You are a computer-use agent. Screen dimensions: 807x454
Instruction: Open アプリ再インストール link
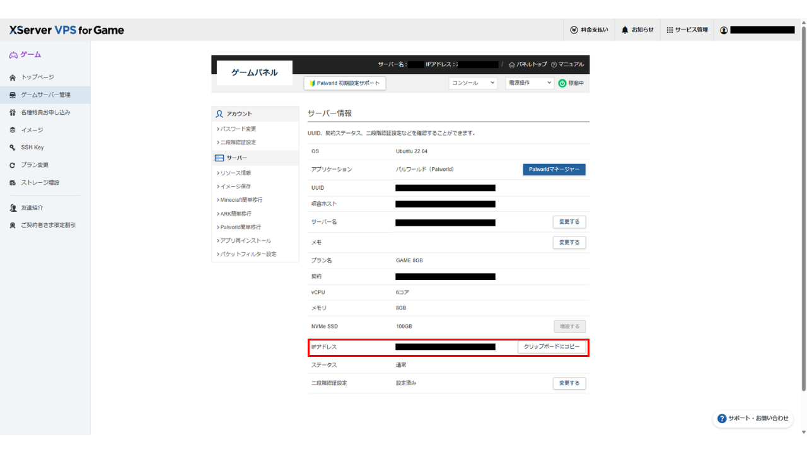244,241
